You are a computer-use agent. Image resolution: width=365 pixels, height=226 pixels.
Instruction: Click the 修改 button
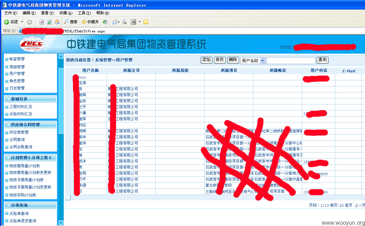[x=220, y=60]
